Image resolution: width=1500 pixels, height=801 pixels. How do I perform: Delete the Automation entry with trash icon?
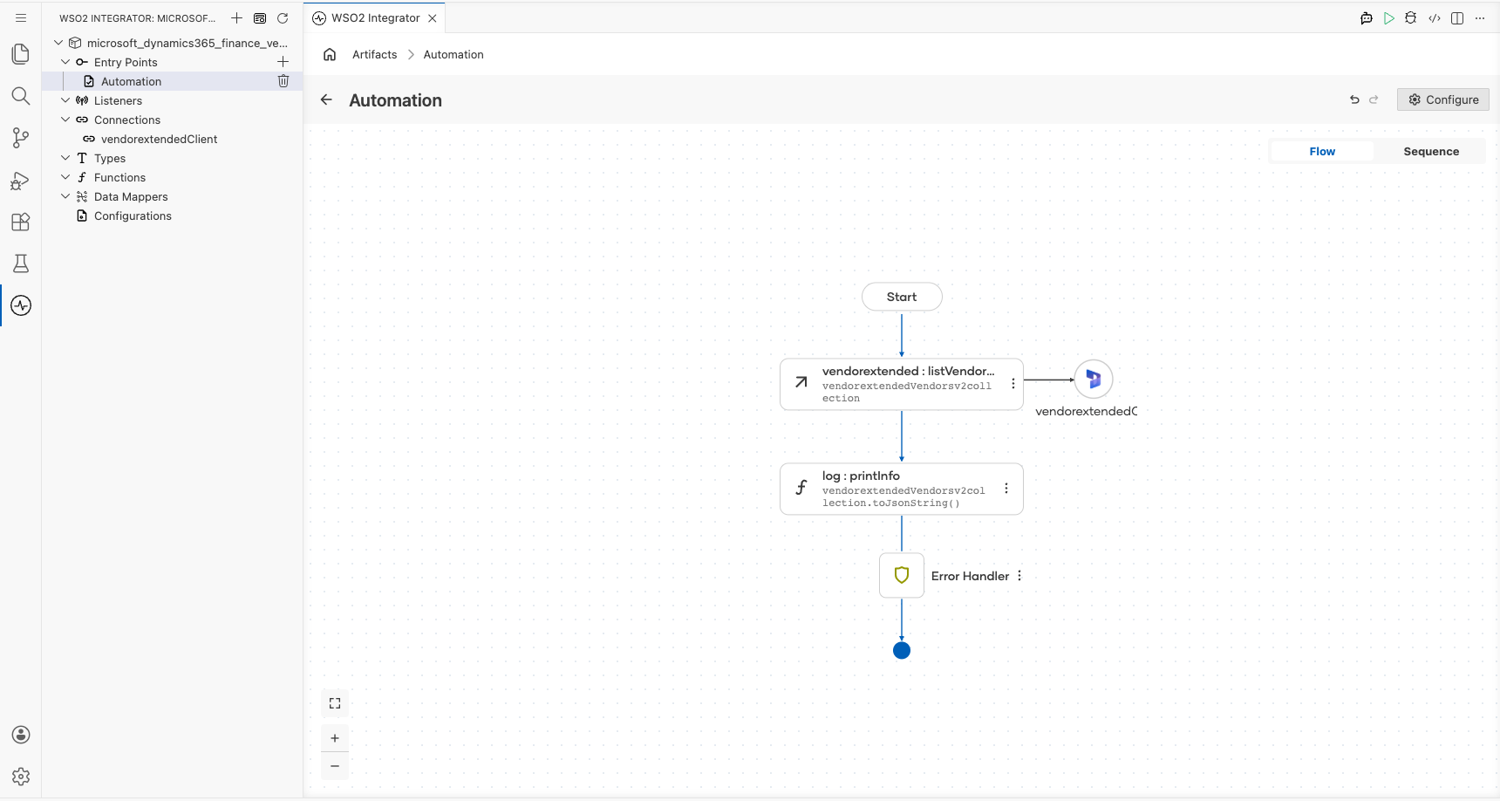283,81
